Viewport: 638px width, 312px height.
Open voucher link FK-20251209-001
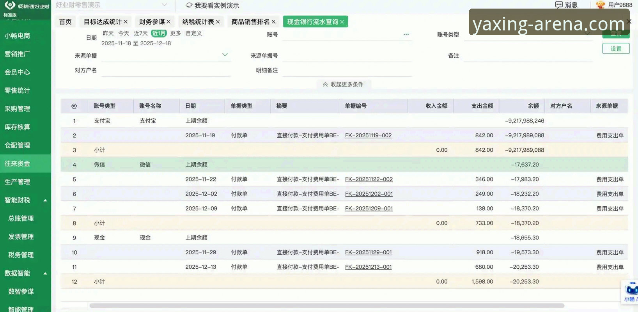click(369, 209)
